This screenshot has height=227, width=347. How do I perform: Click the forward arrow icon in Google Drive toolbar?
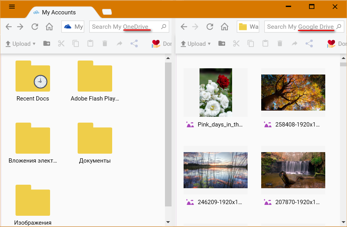point(295,43)
